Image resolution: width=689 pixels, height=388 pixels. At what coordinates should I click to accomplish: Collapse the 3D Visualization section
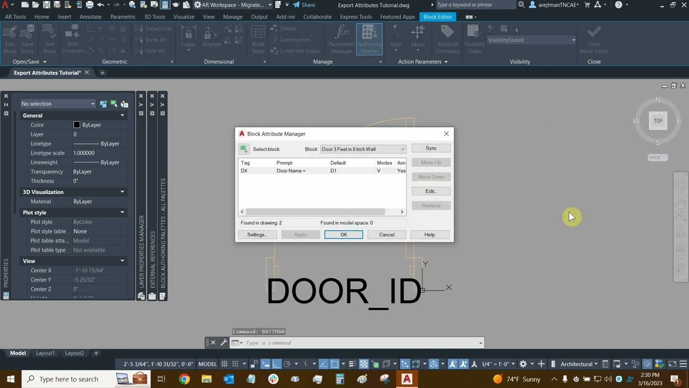[x=122, y=192]
